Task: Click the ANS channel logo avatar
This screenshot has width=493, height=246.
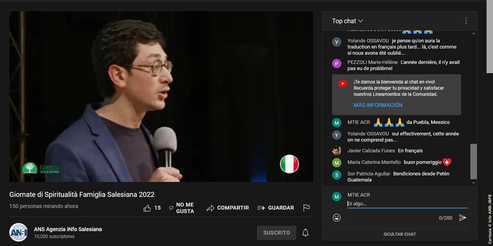Action: coord(19,233)
